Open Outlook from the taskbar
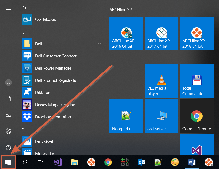The width and height of the screenshot is (219, 169). pos(141,162)
